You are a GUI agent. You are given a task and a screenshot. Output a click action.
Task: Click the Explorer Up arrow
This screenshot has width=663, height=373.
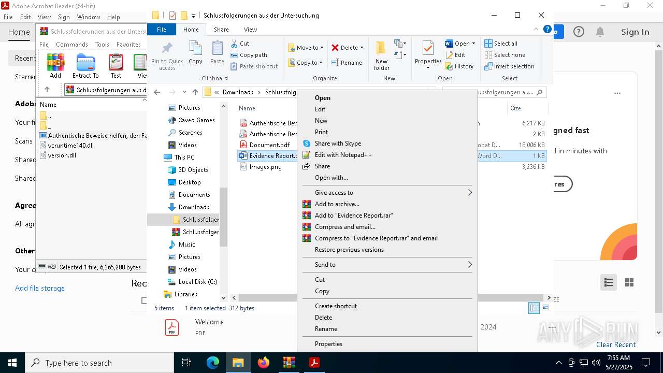(195, 92)
